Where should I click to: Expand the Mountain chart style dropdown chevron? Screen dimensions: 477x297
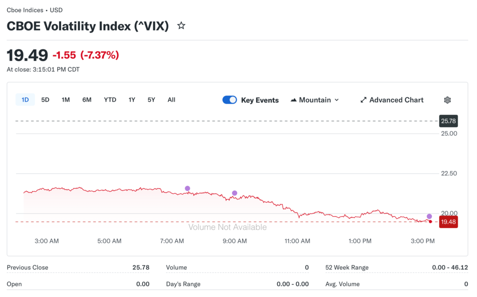click(x=337, y=100)
